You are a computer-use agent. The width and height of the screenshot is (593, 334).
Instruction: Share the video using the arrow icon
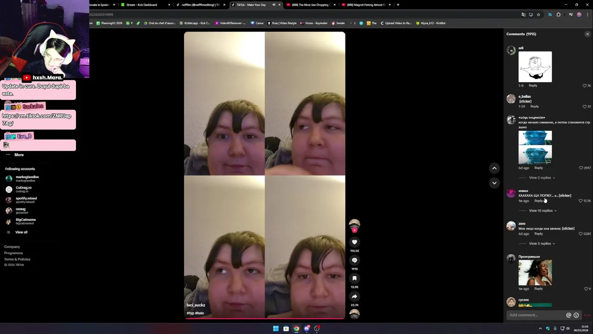point(354,296)
